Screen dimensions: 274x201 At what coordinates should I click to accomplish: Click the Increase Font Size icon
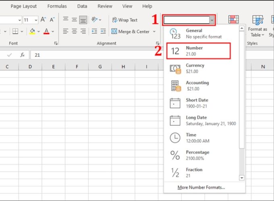tap(43, 19)
